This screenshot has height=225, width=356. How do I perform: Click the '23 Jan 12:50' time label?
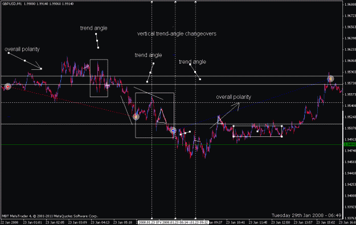pos(281,223)
